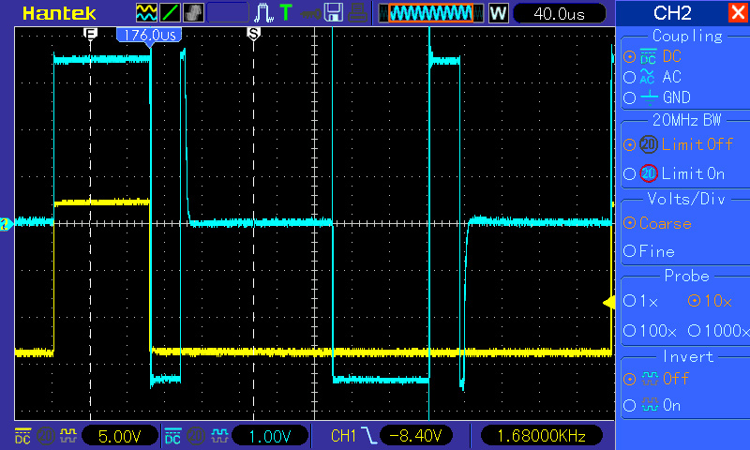Click the printer icon
This screenshot has height=450, width=750.
point(357,13)
